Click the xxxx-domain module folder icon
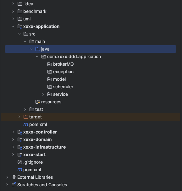Screen dimensions: 182x191 pos(20,139)
